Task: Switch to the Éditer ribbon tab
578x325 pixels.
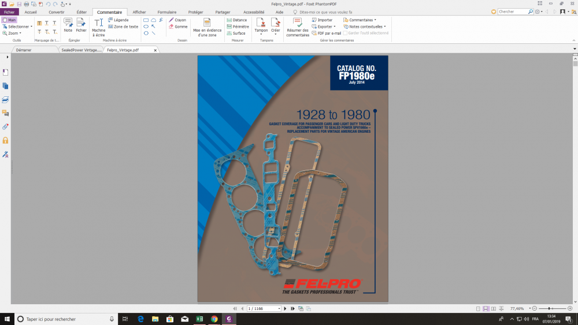Action: (x=81, y=12)
